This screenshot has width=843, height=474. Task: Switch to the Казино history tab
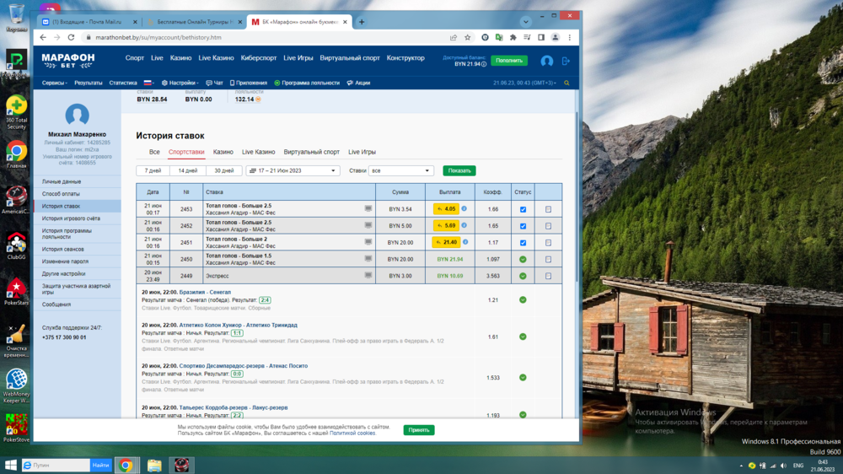pyautogui.click(x=223, y=152)
